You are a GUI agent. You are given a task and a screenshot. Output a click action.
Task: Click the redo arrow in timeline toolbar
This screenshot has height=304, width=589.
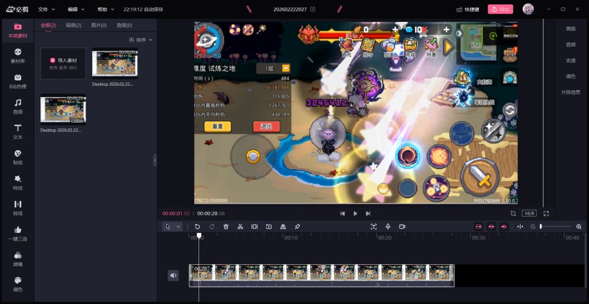click(212, 226)
